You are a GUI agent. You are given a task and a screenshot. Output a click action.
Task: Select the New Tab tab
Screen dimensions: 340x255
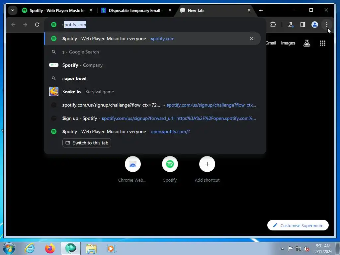212,10
